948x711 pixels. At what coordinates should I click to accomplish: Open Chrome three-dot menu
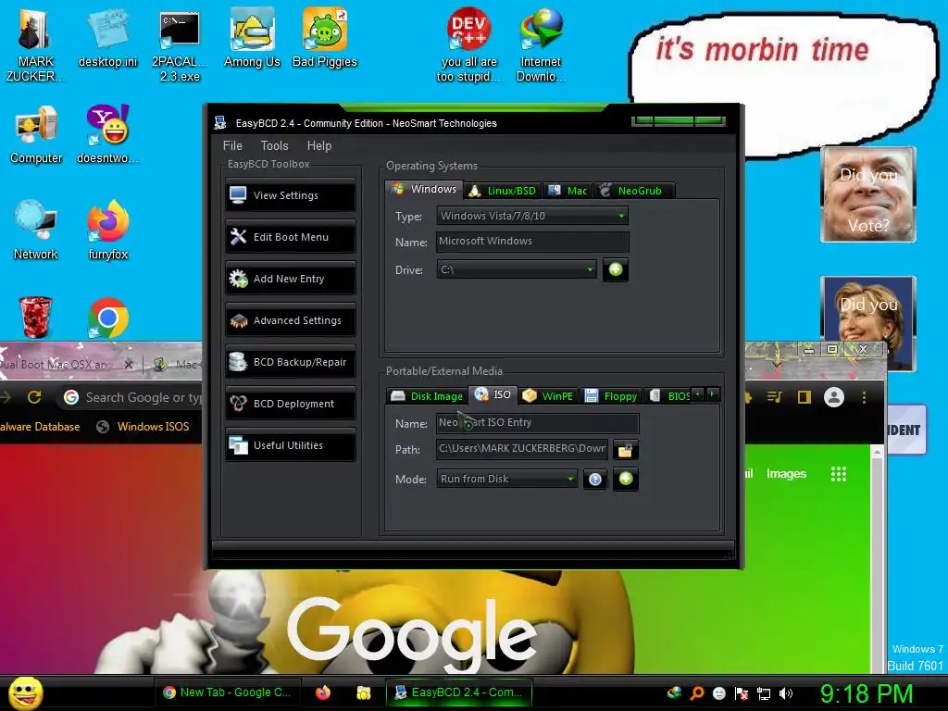864,397
